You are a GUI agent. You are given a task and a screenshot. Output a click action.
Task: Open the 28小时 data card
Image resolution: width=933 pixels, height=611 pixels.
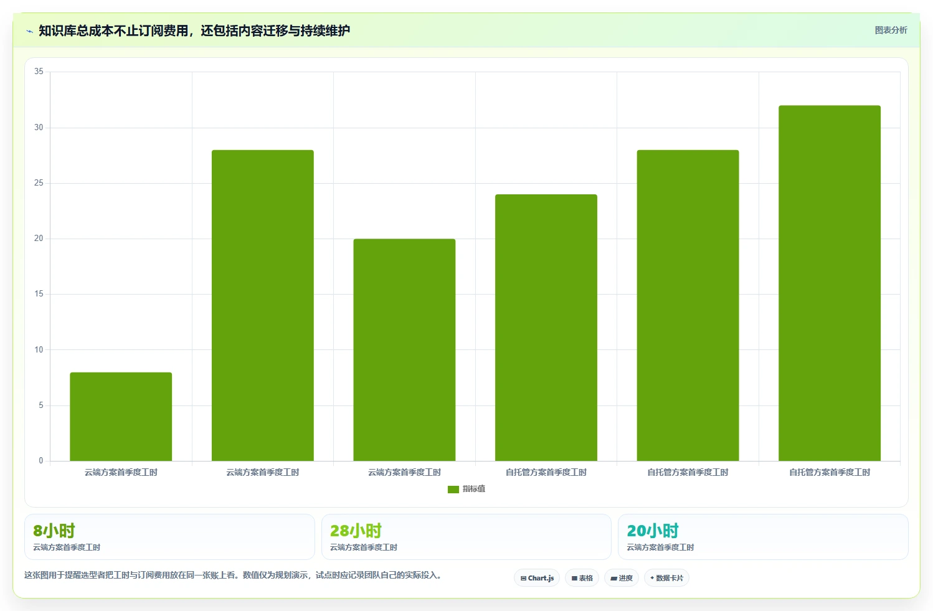(466, 537)
